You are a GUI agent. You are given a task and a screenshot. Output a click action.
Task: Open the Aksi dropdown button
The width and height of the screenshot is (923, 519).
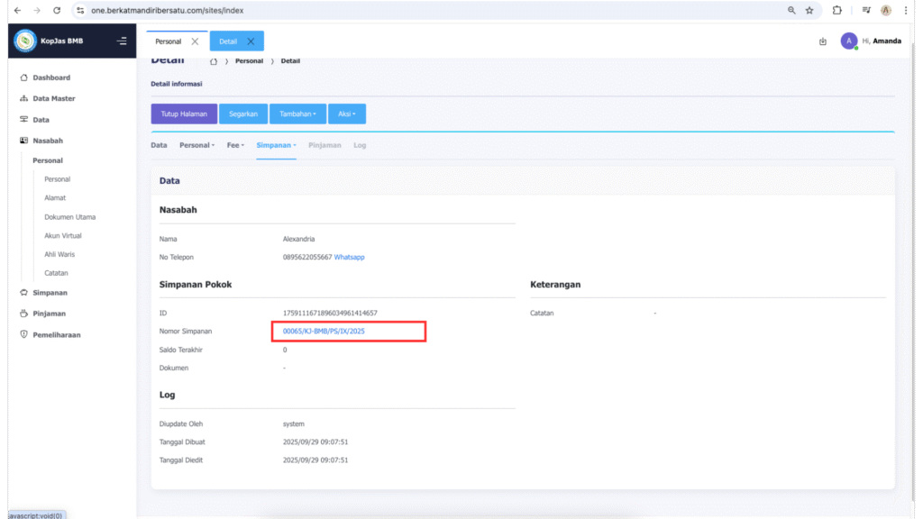click(x=346, y=114)
